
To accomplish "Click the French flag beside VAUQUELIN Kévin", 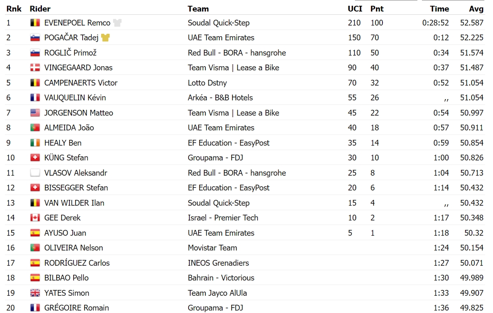I will click(35, 98).
